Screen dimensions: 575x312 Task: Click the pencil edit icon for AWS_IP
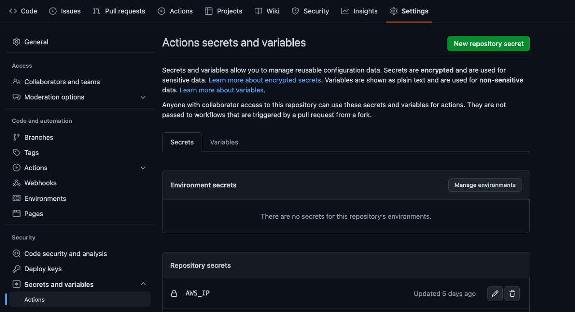tap(495, 294)
